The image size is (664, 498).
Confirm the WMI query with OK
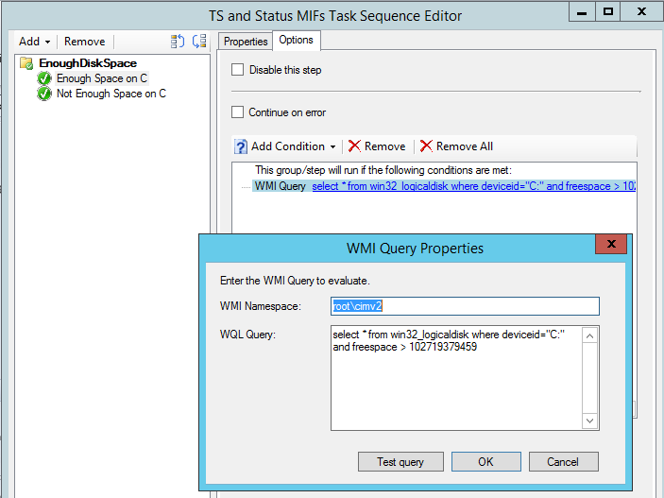click(x=485, y=462)
